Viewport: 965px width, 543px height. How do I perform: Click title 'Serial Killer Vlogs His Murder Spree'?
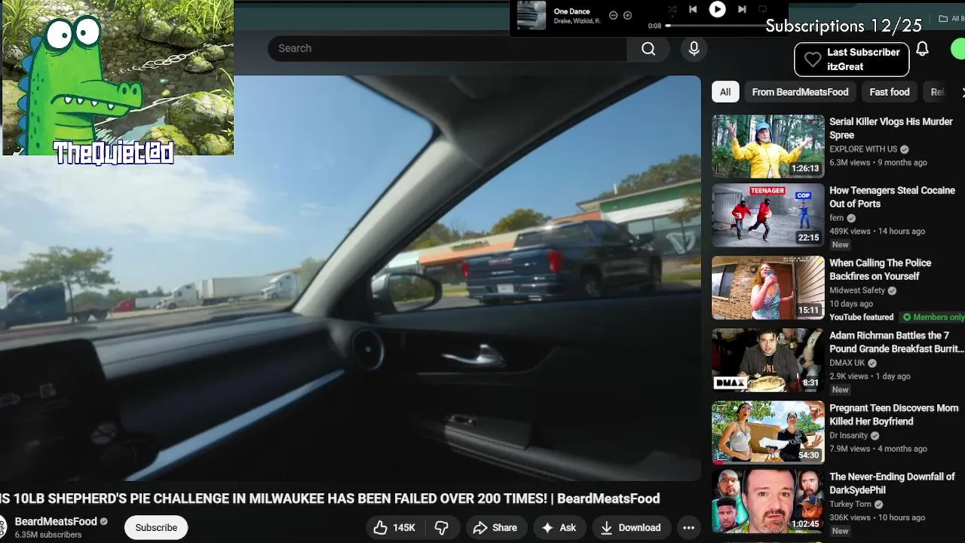(x=890, y=128)
